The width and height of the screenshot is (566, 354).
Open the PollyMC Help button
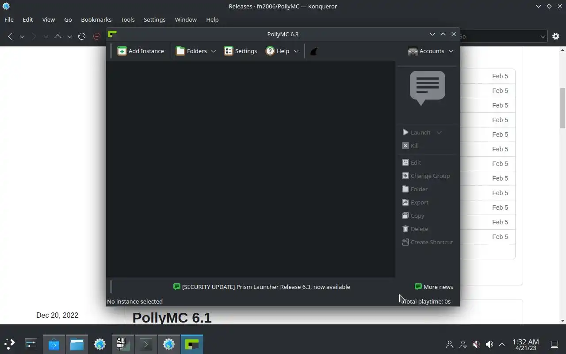[x=277, y=51]
